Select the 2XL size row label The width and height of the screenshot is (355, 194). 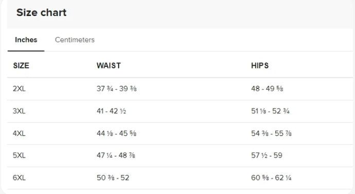(x=19, y=88)
